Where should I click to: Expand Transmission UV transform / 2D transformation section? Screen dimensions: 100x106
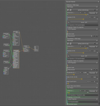click(83, 59)
